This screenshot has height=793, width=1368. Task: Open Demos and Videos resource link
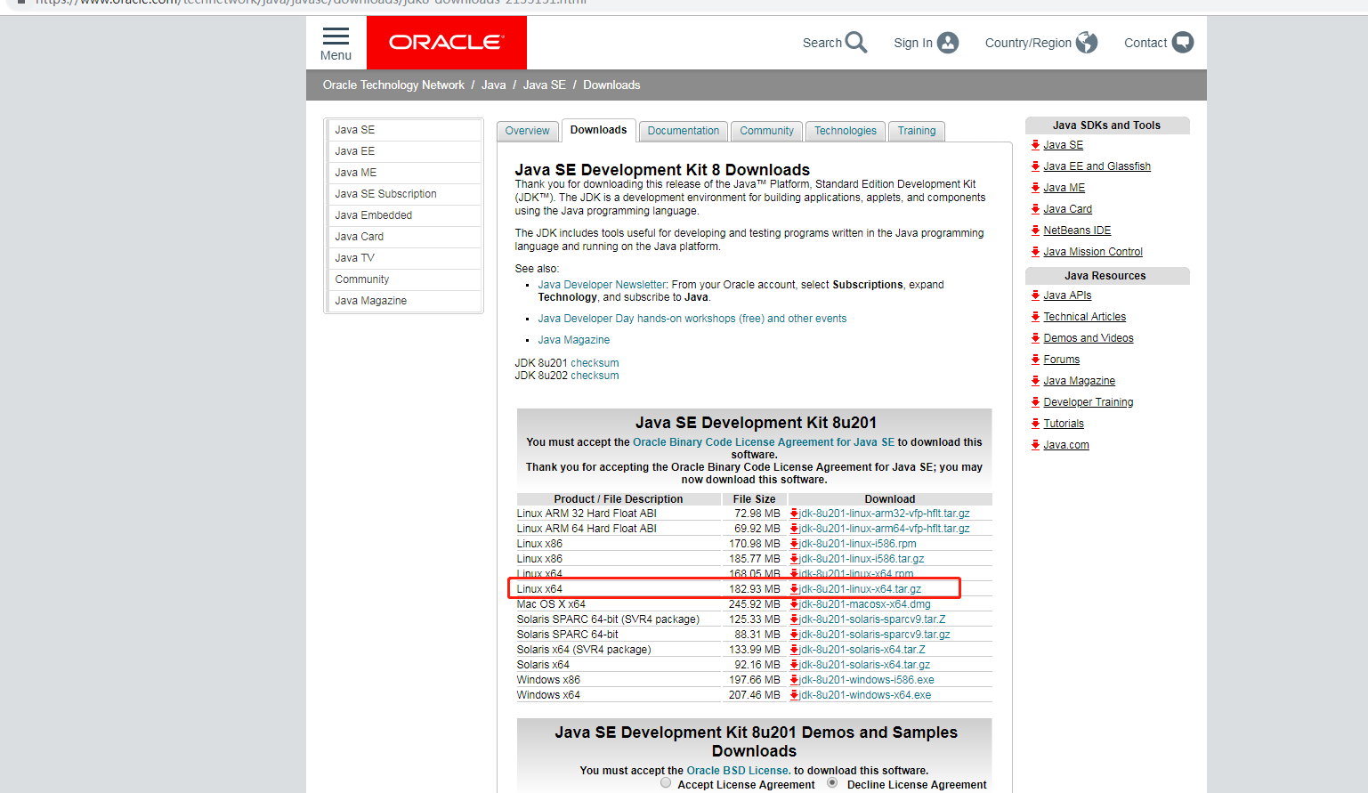tap(1089, 338)
